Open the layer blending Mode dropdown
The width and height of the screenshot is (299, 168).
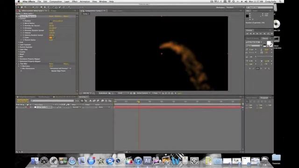coord(77,107)
